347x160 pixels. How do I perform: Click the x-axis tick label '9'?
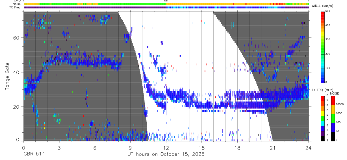[x=130, y=148]
